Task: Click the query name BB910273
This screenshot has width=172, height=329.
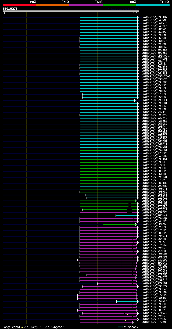Action: [x=10, y=9]
